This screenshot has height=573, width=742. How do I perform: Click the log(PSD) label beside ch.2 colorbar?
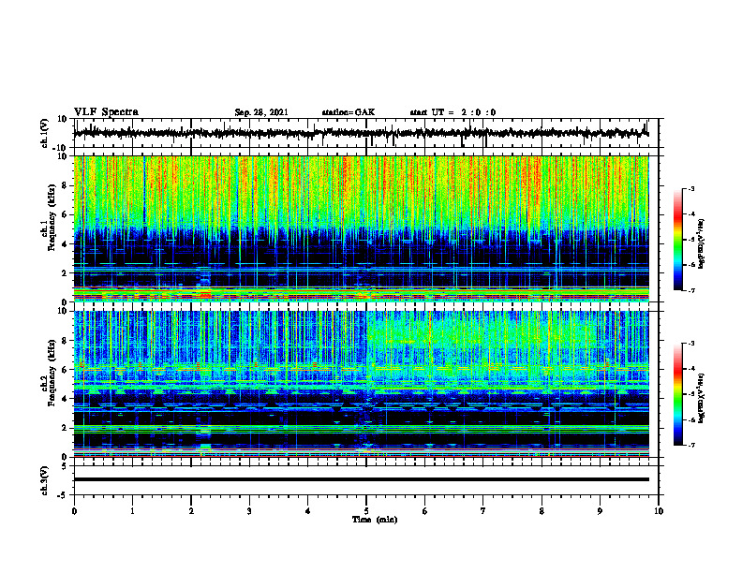[702, 398]
